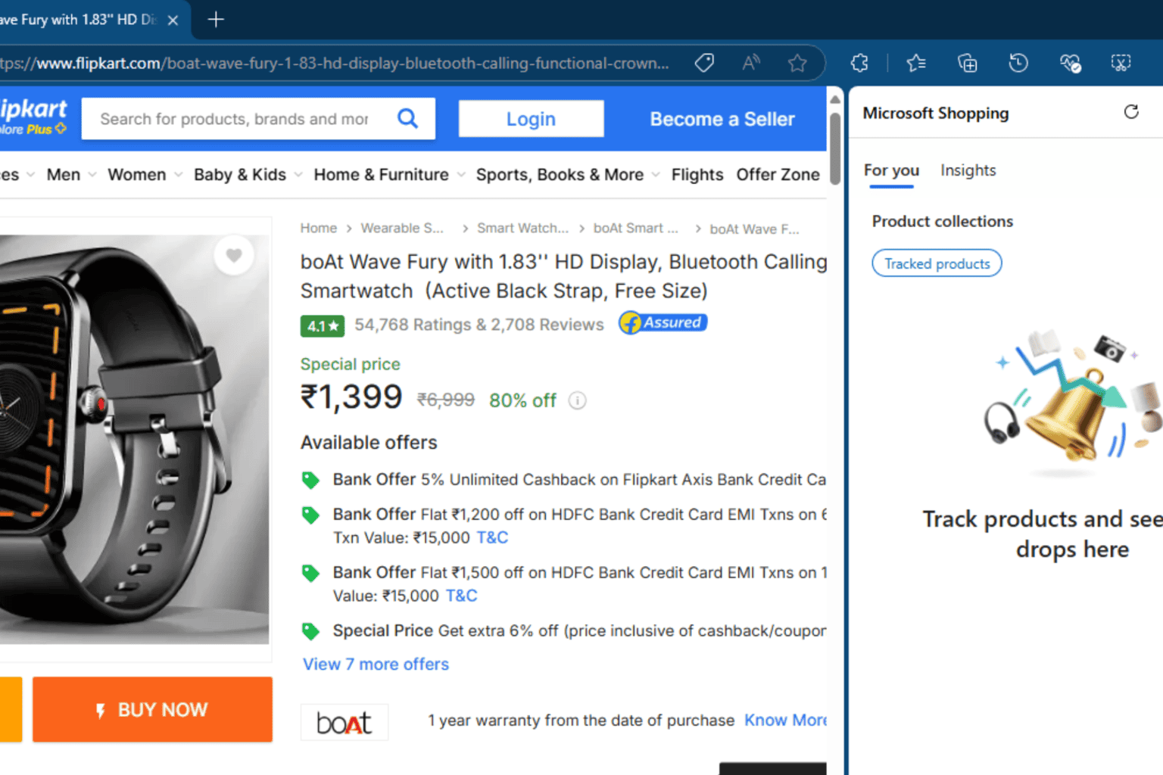
Task: Click the Login button
Action: click(531, 119)
